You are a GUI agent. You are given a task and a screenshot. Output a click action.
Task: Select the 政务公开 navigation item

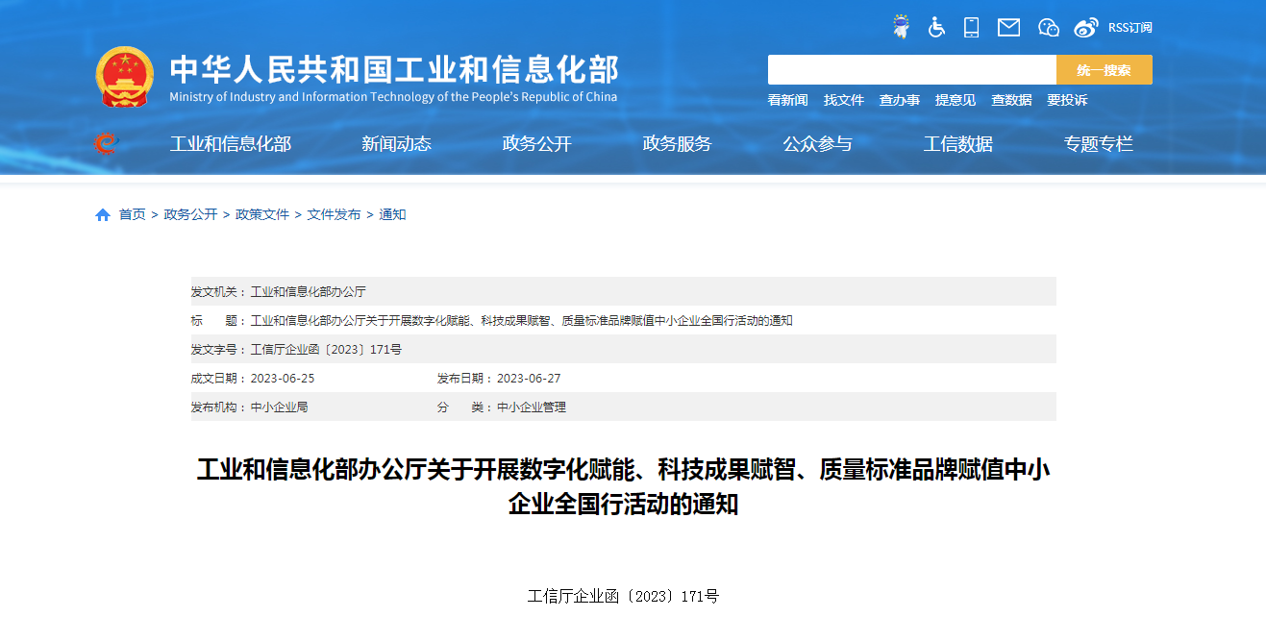536,144
